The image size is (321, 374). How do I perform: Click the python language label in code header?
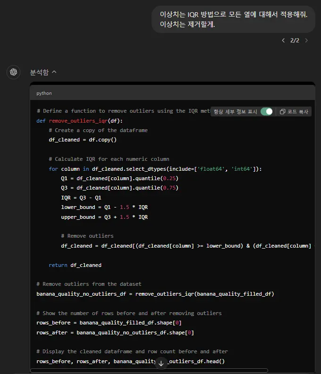click(x=44, y=93)
